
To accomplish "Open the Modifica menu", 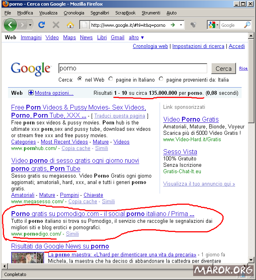I will click(x=25, y=13).
